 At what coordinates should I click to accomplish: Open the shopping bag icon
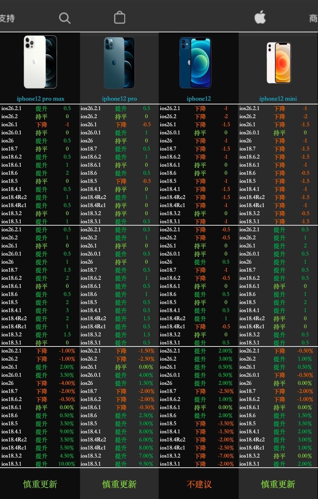coord(120,18)
